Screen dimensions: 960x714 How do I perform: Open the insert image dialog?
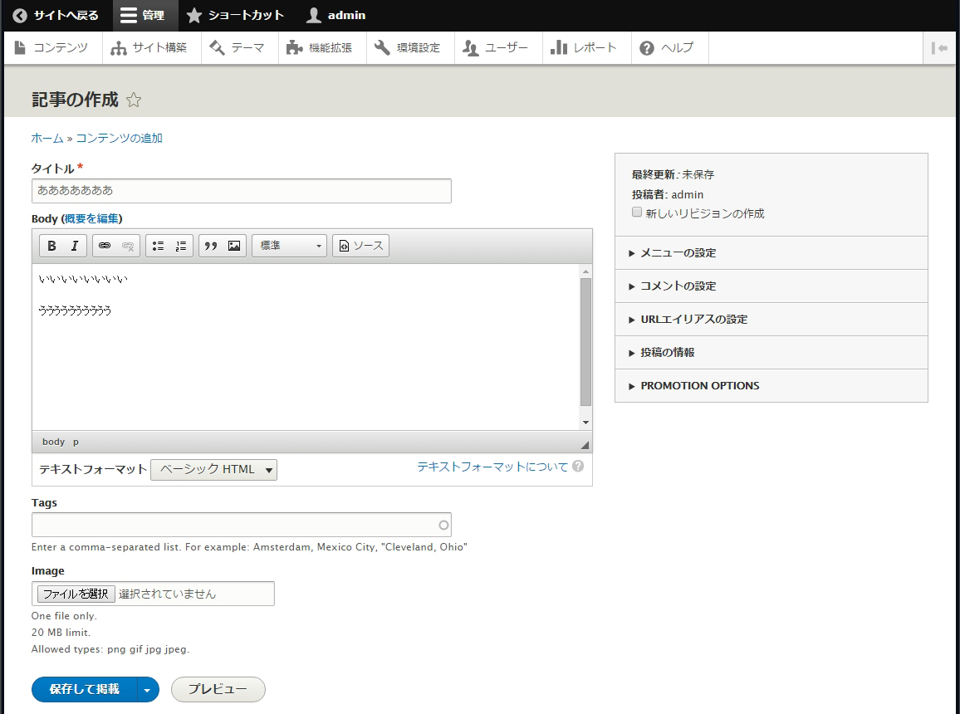pyautogui.click(x=234, y=246)
